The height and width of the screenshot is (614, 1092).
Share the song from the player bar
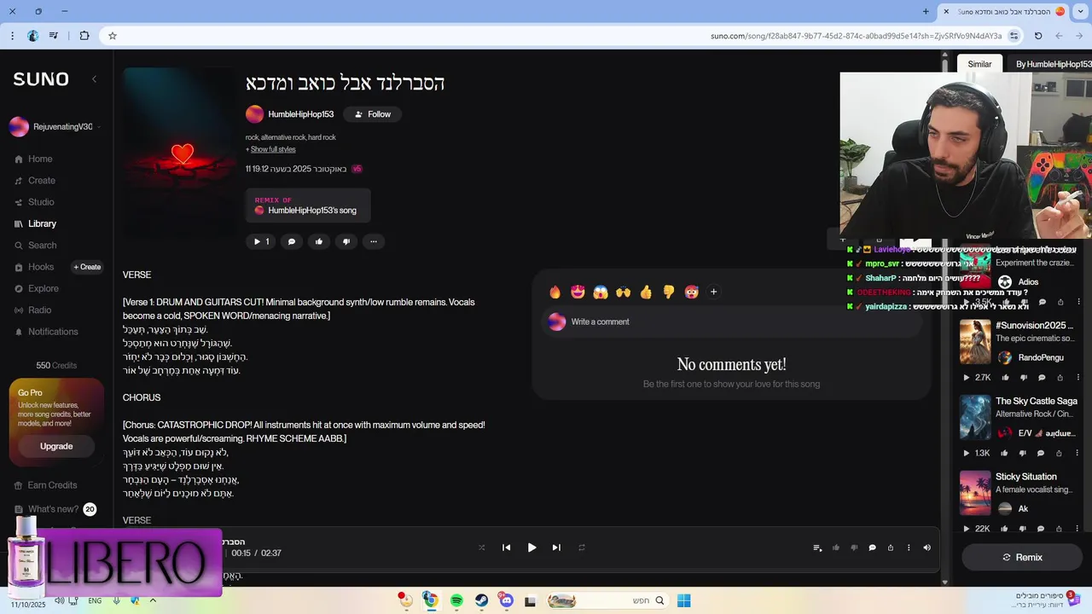[x=891, y=547]
